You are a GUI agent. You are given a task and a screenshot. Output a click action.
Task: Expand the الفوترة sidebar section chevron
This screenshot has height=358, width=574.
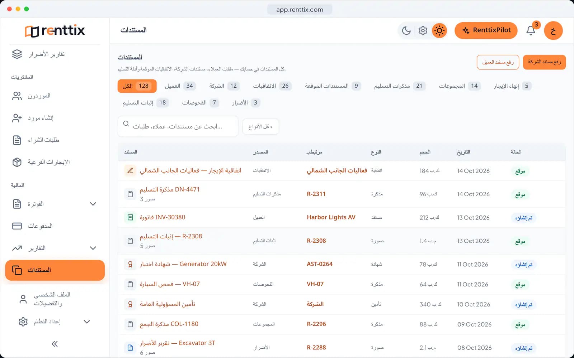coord(93,204)
